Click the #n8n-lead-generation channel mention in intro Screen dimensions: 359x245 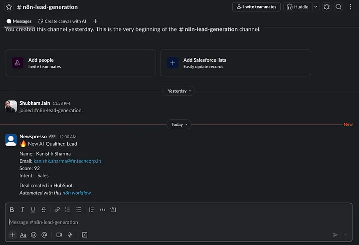coord(208,29)
